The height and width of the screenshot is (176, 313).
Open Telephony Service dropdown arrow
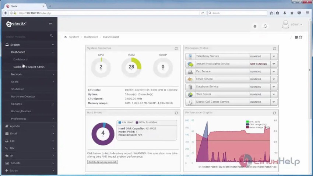[x=274, y=56]
